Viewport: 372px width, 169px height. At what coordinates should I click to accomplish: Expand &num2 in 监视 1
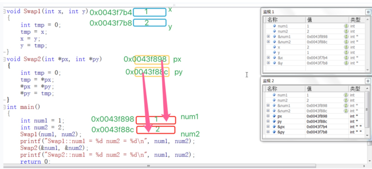(268, 42)
